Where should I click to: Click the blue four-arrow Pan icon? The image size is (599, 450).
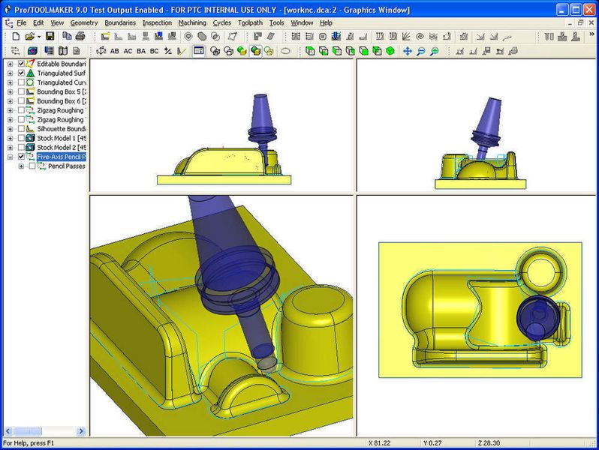pyautogui.click(x=408, y=51)
